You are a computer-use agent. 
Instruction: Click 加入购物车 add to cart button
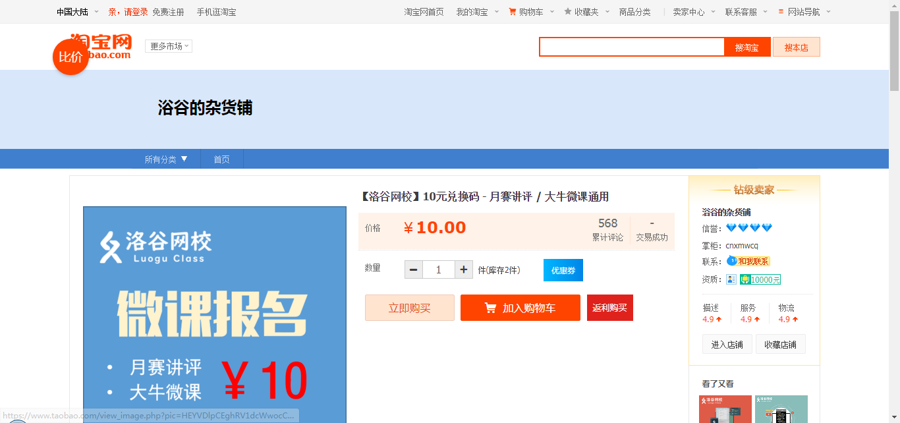tap(520, 308)
